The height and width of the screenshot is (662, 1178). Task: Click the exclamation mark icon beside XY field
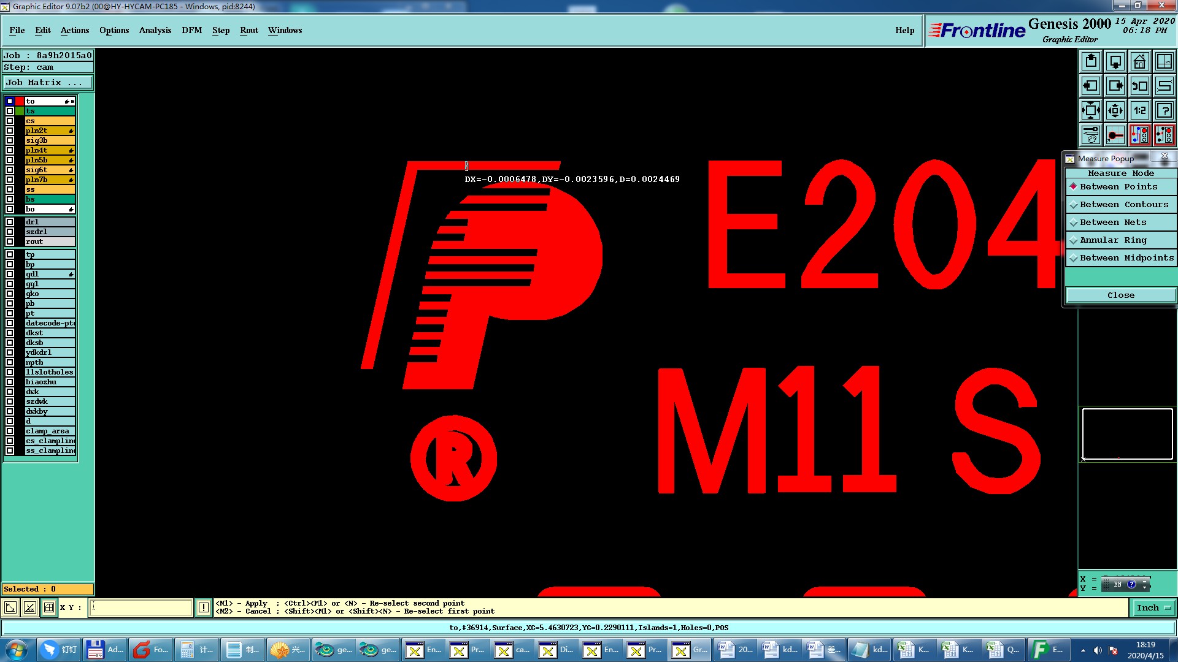pos(204,607)
